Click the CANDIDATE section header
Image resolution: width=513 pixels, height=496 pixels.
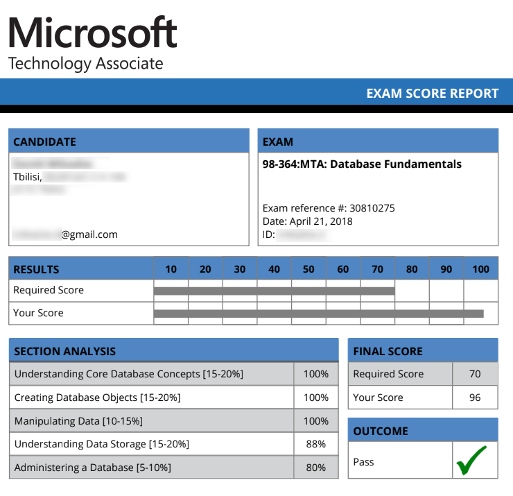point(129,141)
